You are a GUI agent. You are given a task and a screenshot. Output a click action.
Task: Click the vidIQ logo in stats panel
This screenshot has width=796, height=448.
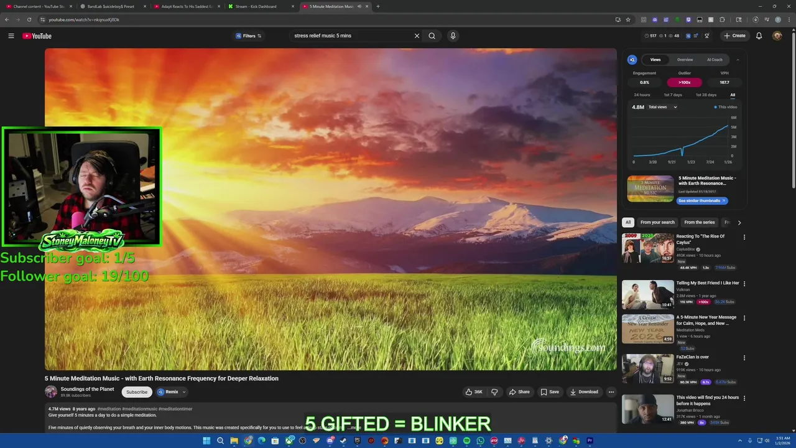point(632,60)
